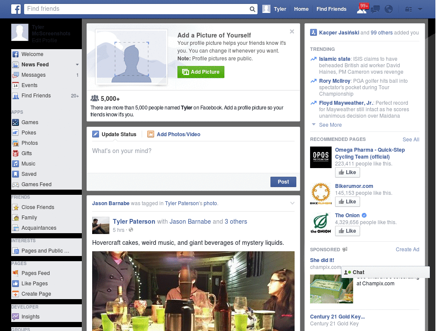Open privacy shortcuts lock icon
The width and height of the screenshot is (441, 331).
(x=408, y=9)
